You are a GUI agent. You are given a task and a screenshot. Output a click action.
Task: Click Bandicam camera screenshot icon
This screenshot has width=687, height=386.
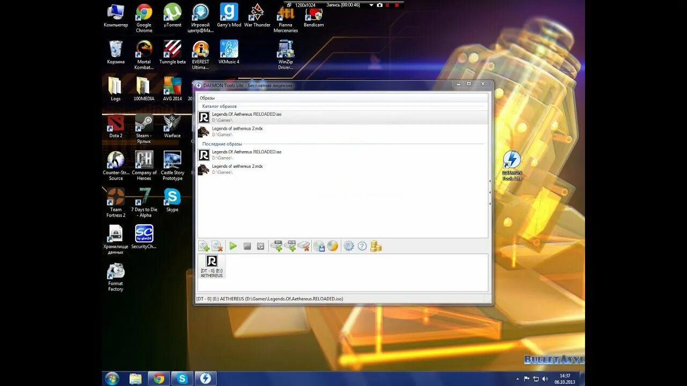coord(379,5)
